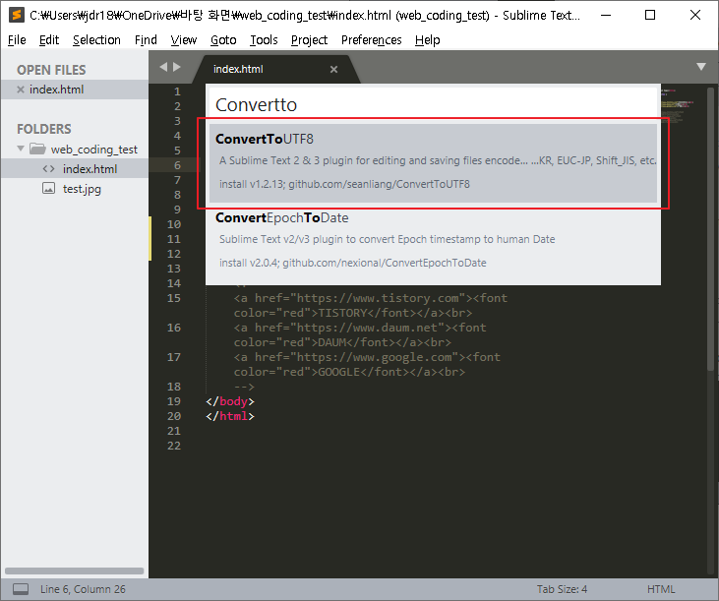The height and width of the screenshot is (601, 719).
Task: Open the Edit menu
Action: [49, 40]
